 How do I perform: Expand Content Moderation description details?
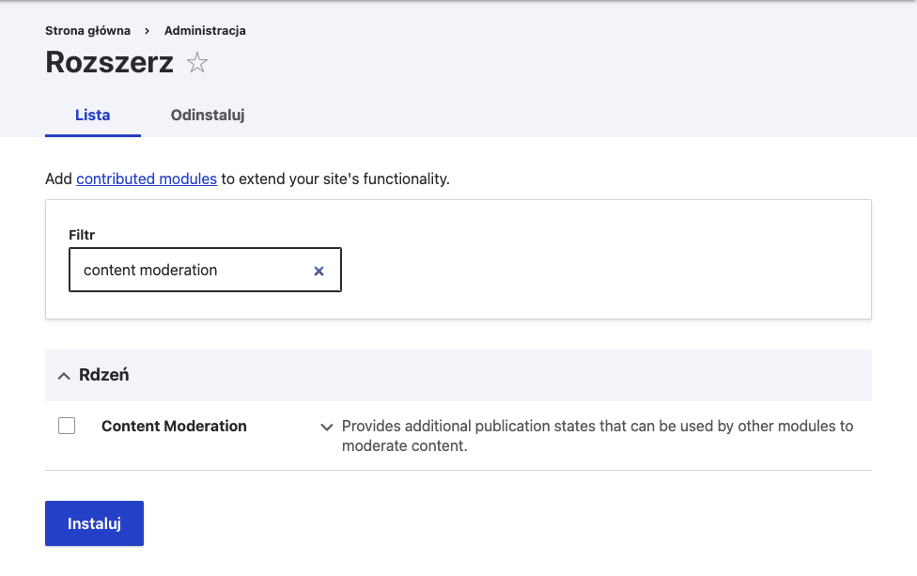tap(327, 427)
